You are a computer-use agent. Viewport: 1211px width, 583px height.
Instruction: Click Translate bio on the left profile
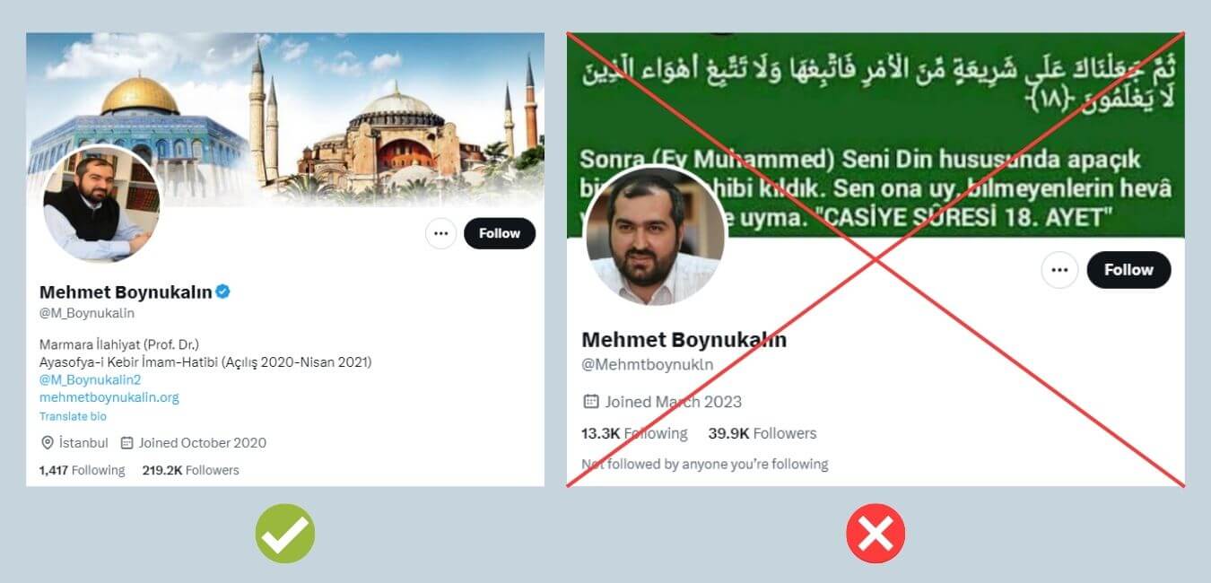pos(73,416)
